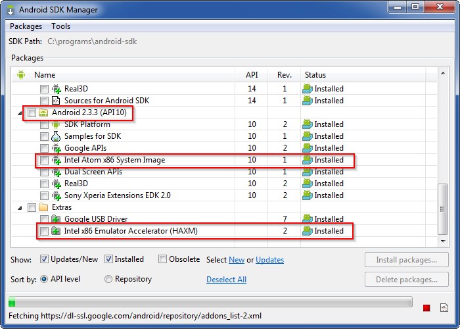Select the Repository sort radio button
460x329 pixels.
coord(108,279)
